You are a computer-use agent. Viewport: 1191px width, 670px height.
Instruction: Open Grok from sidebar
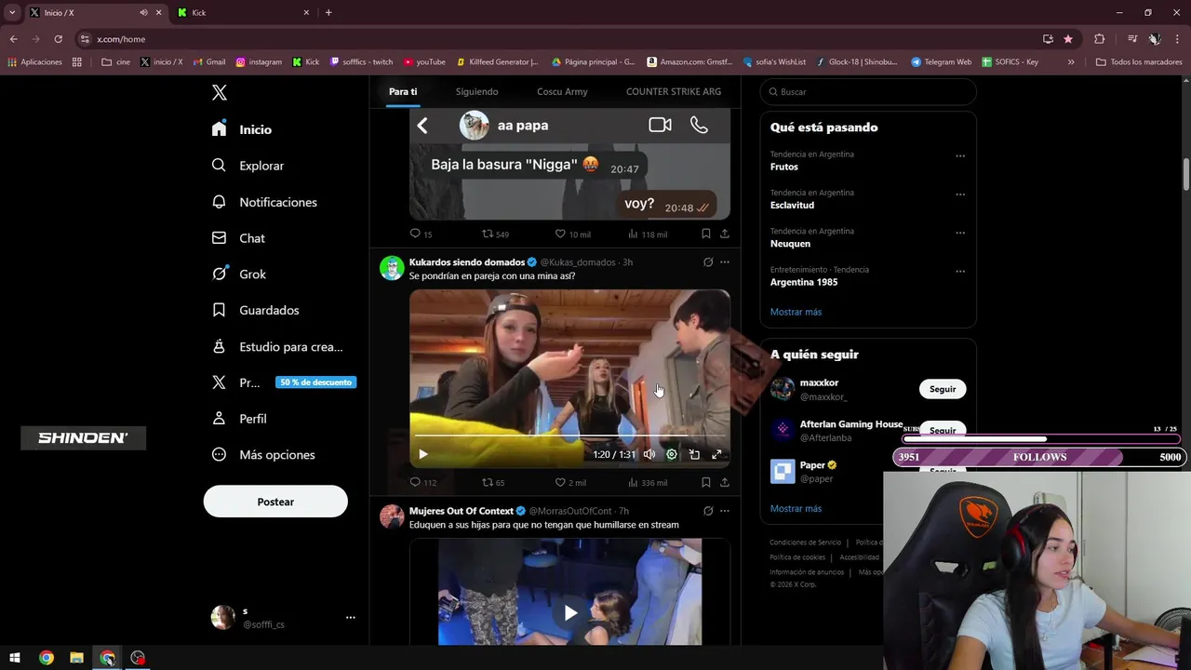point(239,274)
